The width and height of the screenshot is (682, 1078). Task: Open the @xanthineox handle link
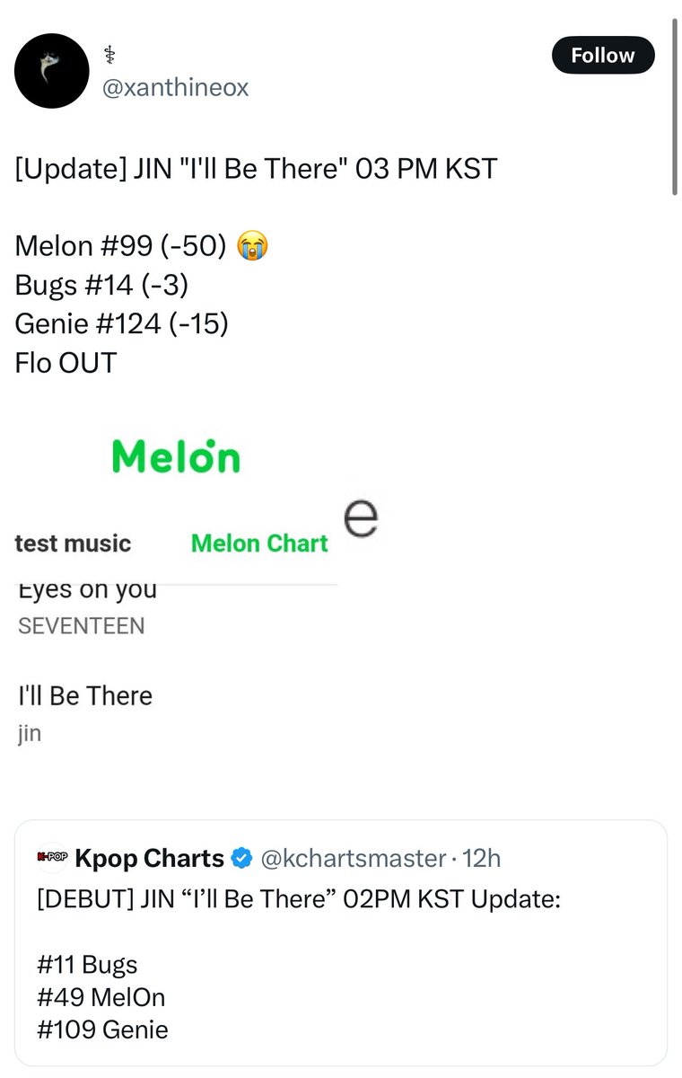178,87
